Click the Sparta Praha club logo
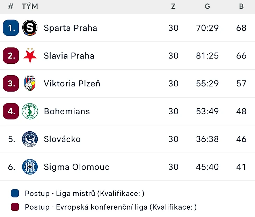 pos(30,28)
